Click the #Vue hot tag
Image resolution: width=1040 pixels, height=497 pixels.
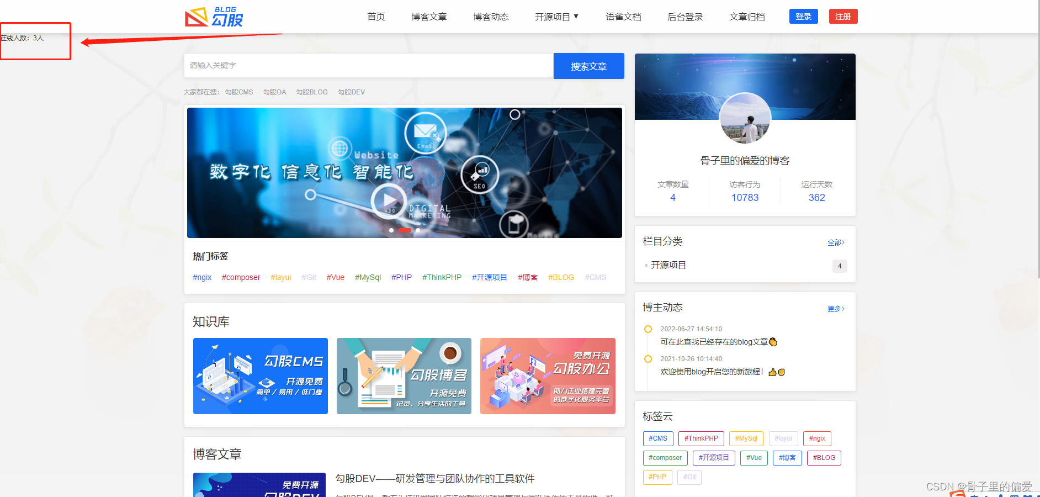(x=335, y=277)
